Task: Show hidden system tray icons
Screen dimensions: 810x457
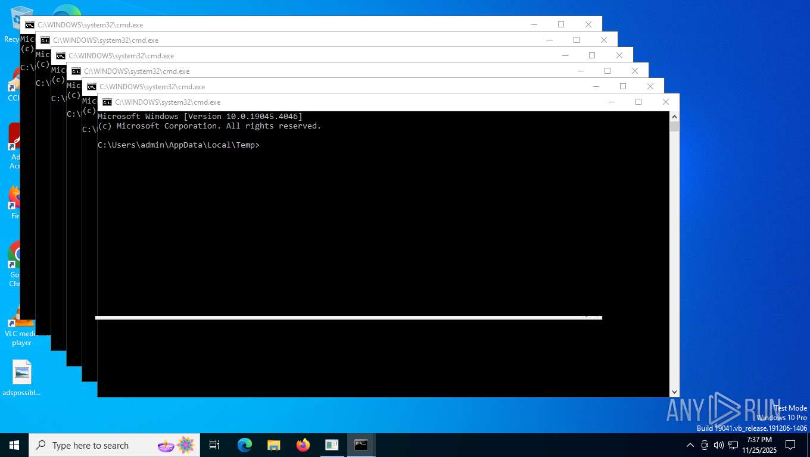Action: (690, 445)
